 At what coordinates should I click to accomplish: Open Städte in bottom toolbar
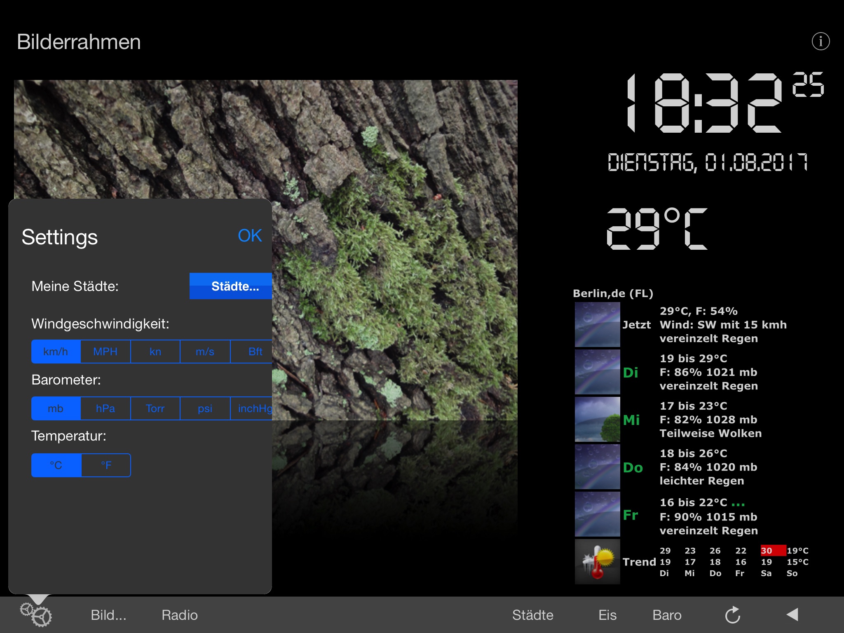[532, 615]
